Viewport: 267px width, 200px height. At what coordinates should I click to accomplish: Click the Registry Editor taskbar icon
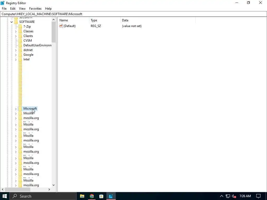(x=111, y=196)
